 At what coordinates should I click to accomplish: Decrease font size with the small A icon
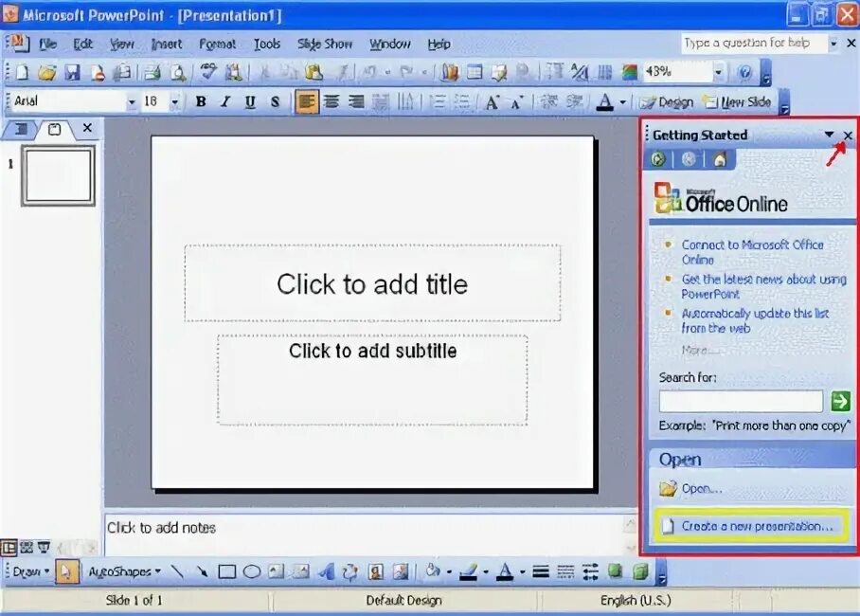point(516,102)
